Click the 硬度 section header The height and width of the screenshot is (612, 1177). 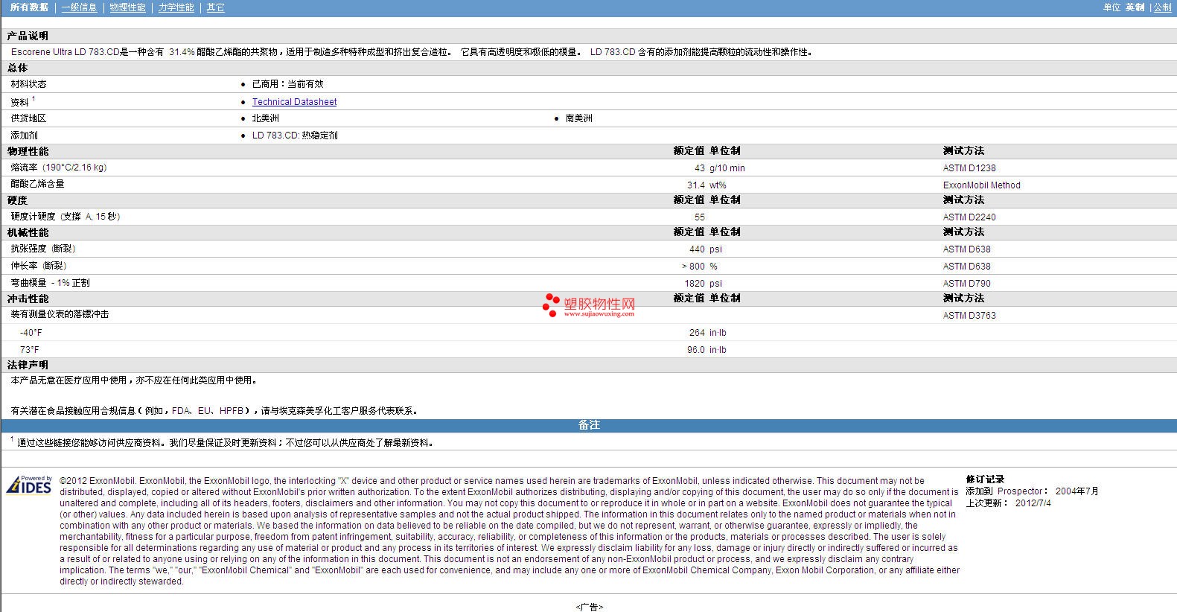point(17,200)
